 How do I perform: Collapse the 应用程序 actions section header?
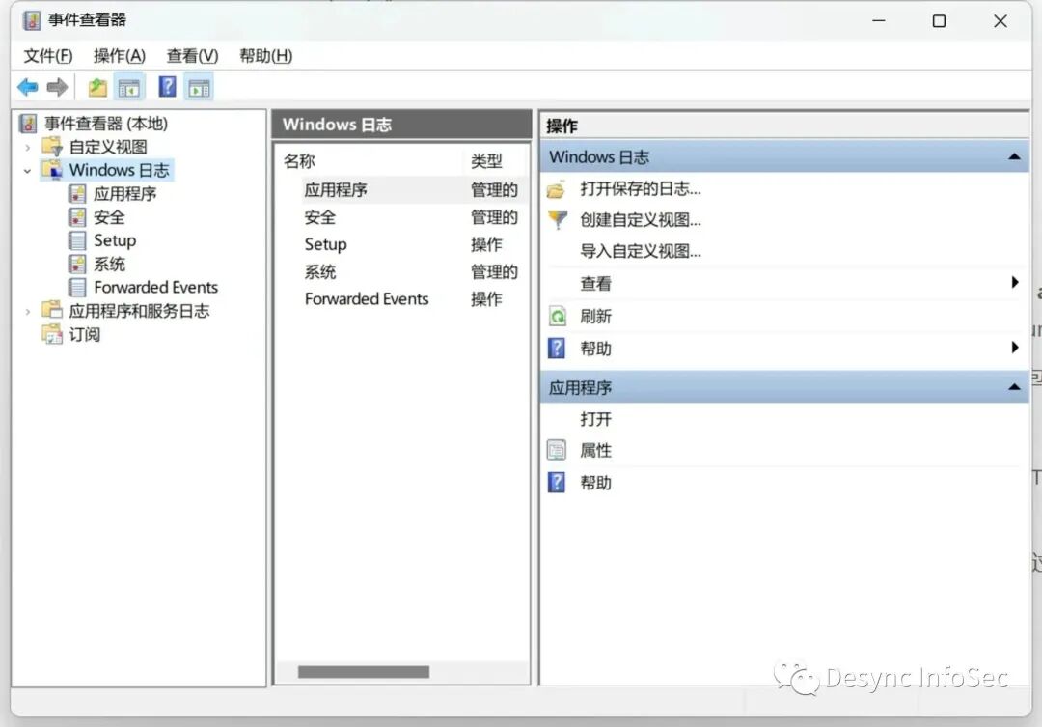click(1014, 387)
